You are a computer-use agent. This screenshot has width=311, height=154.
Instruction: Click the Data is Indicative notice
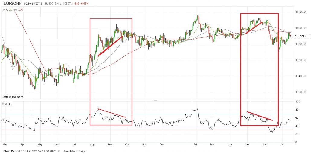[x=13, y=97]
